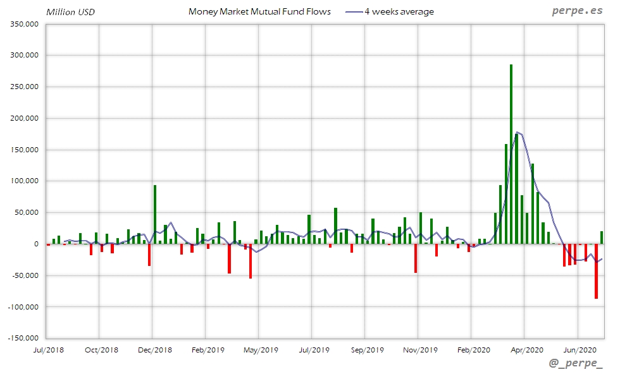The image size is (620, 379).
Task: Select the Sep/2019 x-axis label
Action: coord(367,349)
